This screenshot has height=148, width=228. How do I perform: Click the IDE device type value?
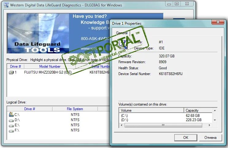pos(161,48)
